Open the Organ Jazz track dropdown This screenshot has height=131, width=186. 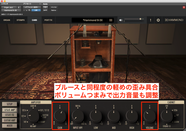pyautogui.click(x=8, y=7)
